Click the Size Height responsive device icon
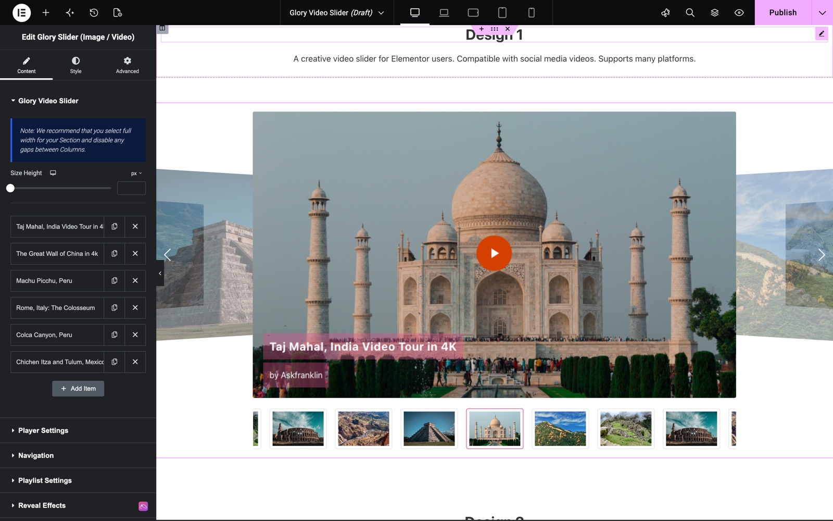Viewport: 833px width, 521px height. (x=53, y=173)
